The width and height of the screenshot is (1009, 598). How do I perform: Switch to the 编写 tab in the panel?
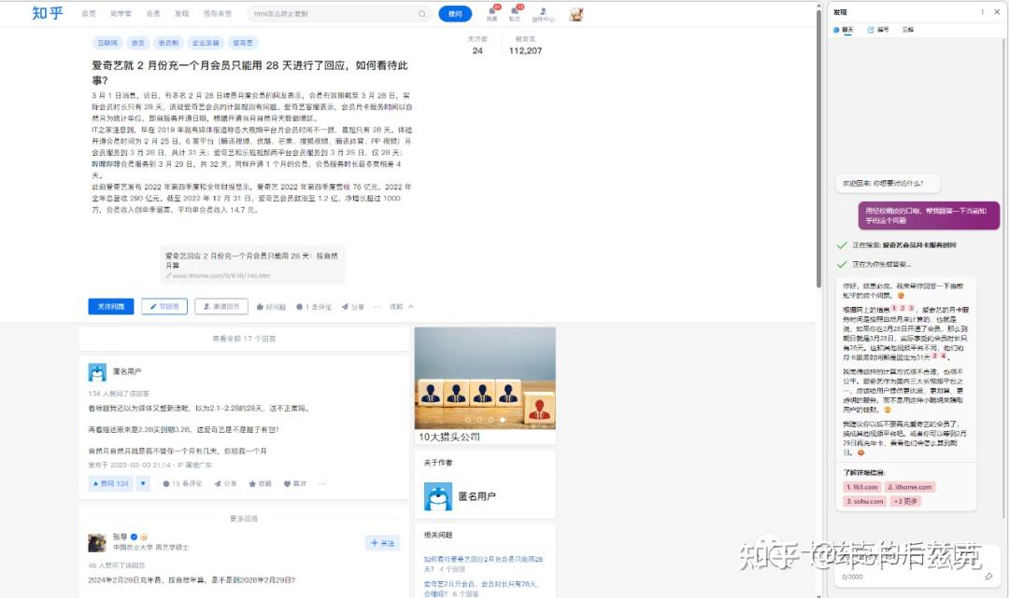coord(880,29)
